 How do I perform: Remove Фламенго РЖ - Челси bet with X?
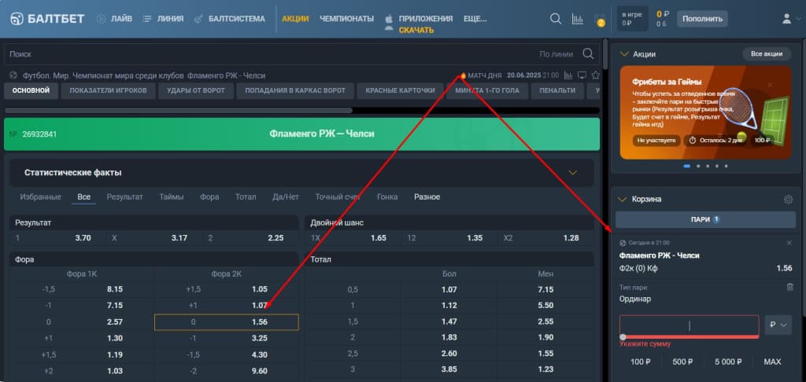tap(789, 243)
